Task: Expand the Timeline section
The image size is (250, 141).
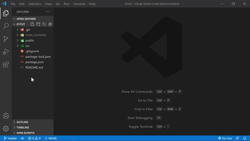Action: pos(33,128)
